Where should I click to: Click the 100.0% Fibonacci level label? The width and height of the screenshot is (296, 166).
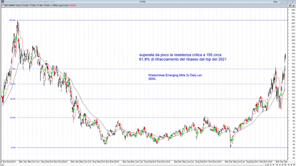(x=12, y=20)
